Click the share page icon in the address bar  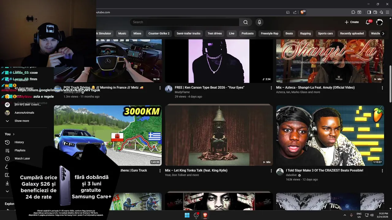295,12
